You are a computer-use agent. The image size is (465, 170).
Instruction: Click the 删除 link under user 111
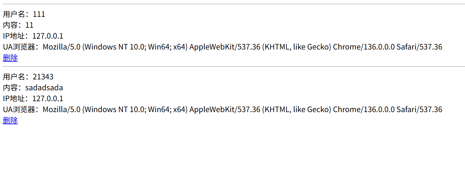[x=10, y=58]
